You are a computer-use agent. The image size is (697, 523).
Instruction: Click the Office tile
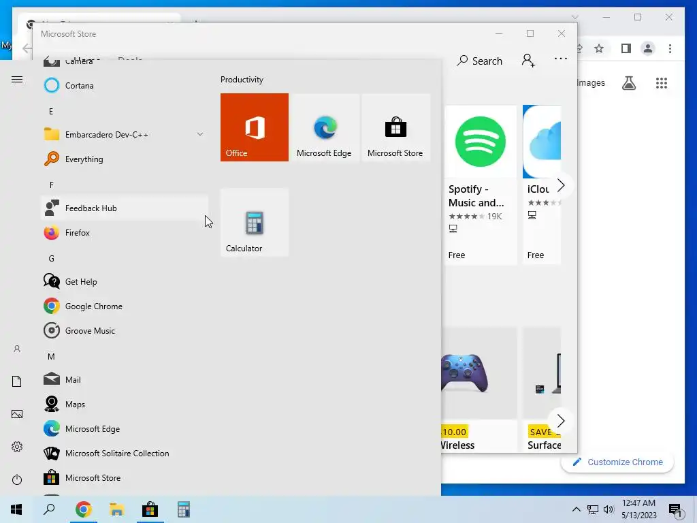[255, 127]
